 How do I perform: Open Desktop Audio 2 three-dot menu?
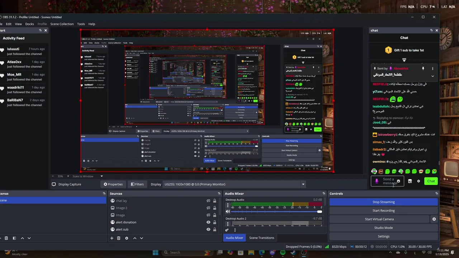pos(228,224)
